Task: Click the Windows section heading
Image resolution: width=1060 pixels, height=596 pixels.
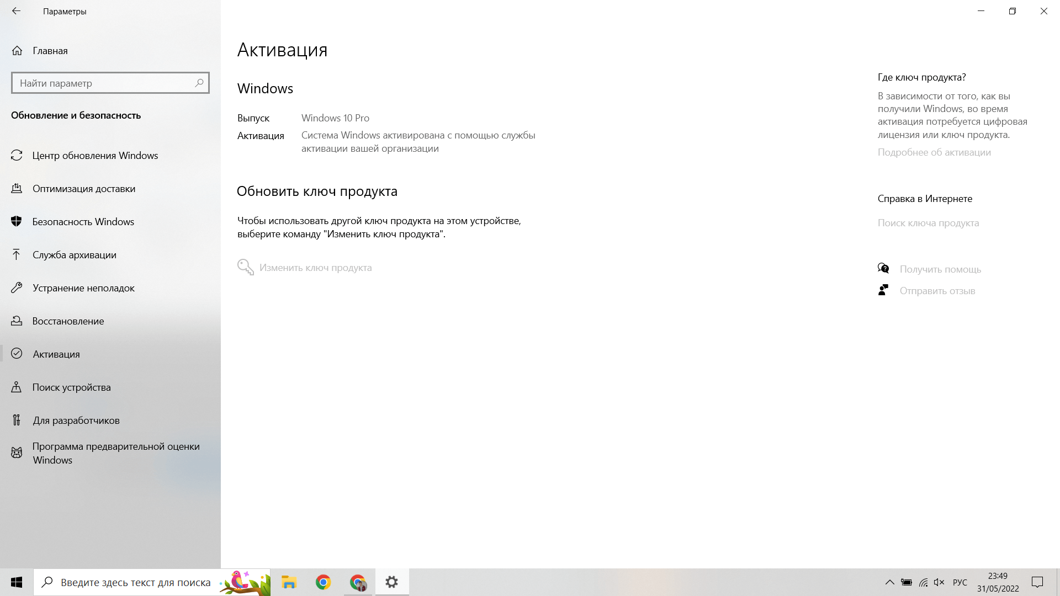Action: pos(265,89)
